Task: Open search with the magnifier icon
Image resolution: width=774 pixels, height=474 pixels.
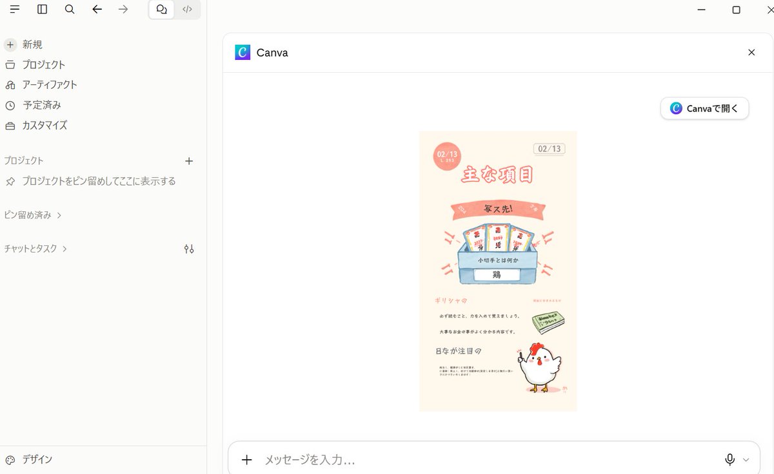Action: pyautogui.click(x=70, y=9)
